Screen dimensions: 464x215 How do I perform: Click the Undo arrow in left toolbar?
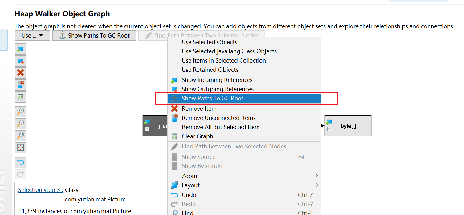click(x=20, y=162)
